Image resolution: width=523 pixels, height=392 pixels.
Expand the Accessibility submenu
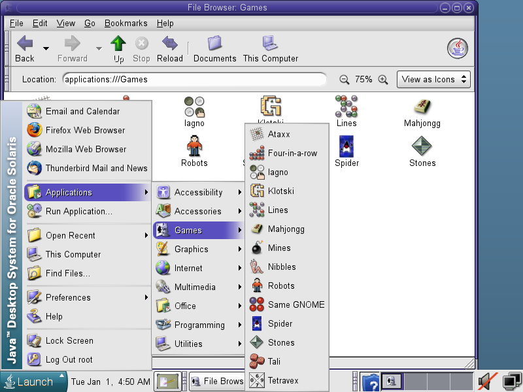[x=199, y=192]
